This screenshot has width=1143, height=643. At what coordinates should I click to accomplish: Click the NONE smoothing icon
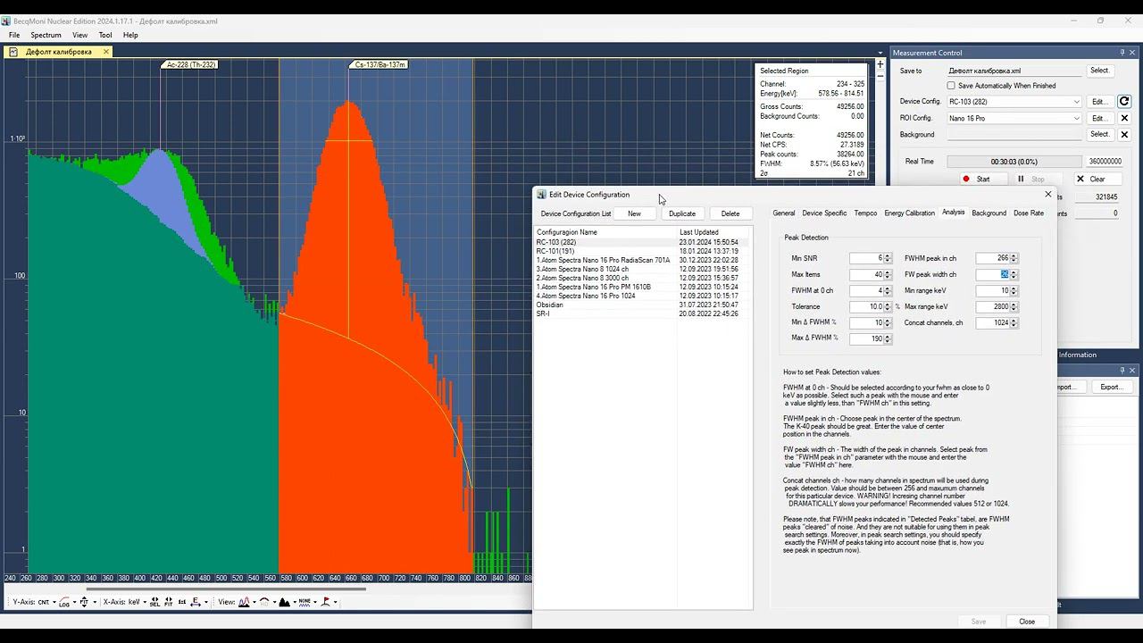click(305, 602)
